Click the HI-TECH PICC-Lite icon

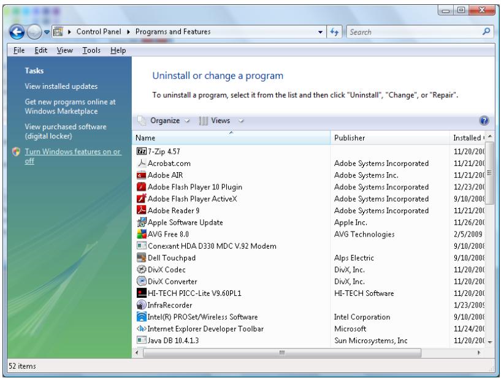(x=141, y=293)
